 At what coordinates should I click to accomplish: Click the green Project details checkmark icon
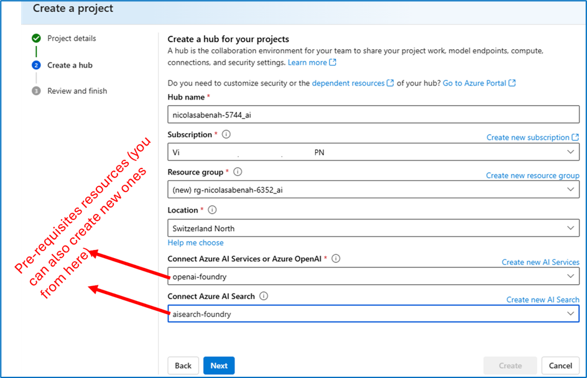36,38
